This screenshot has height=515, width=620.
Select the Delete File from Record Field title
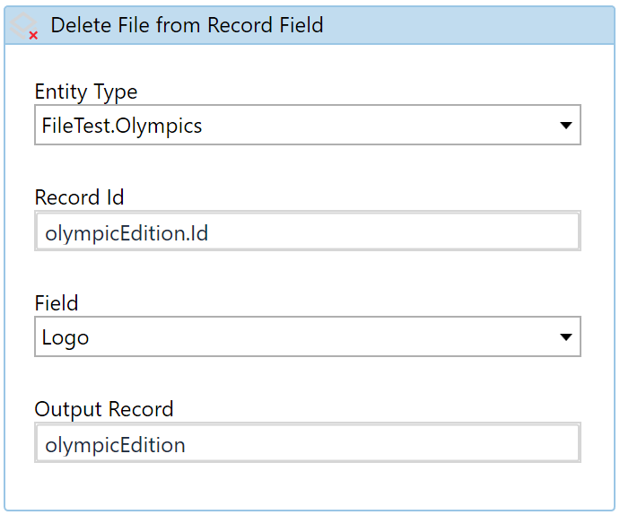point(187,25)
